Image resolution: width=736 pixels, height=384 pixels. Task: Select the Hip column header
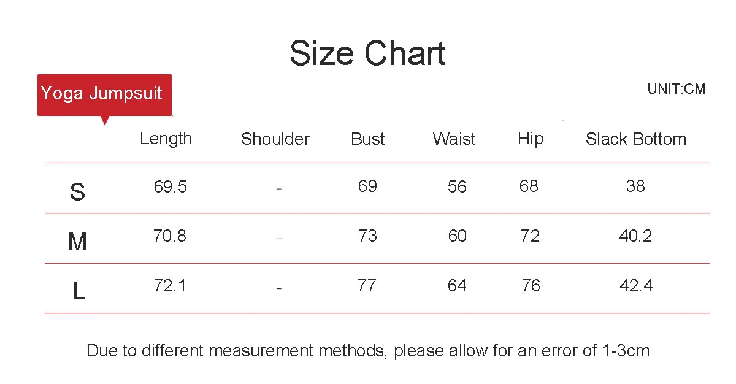point(531,139)
